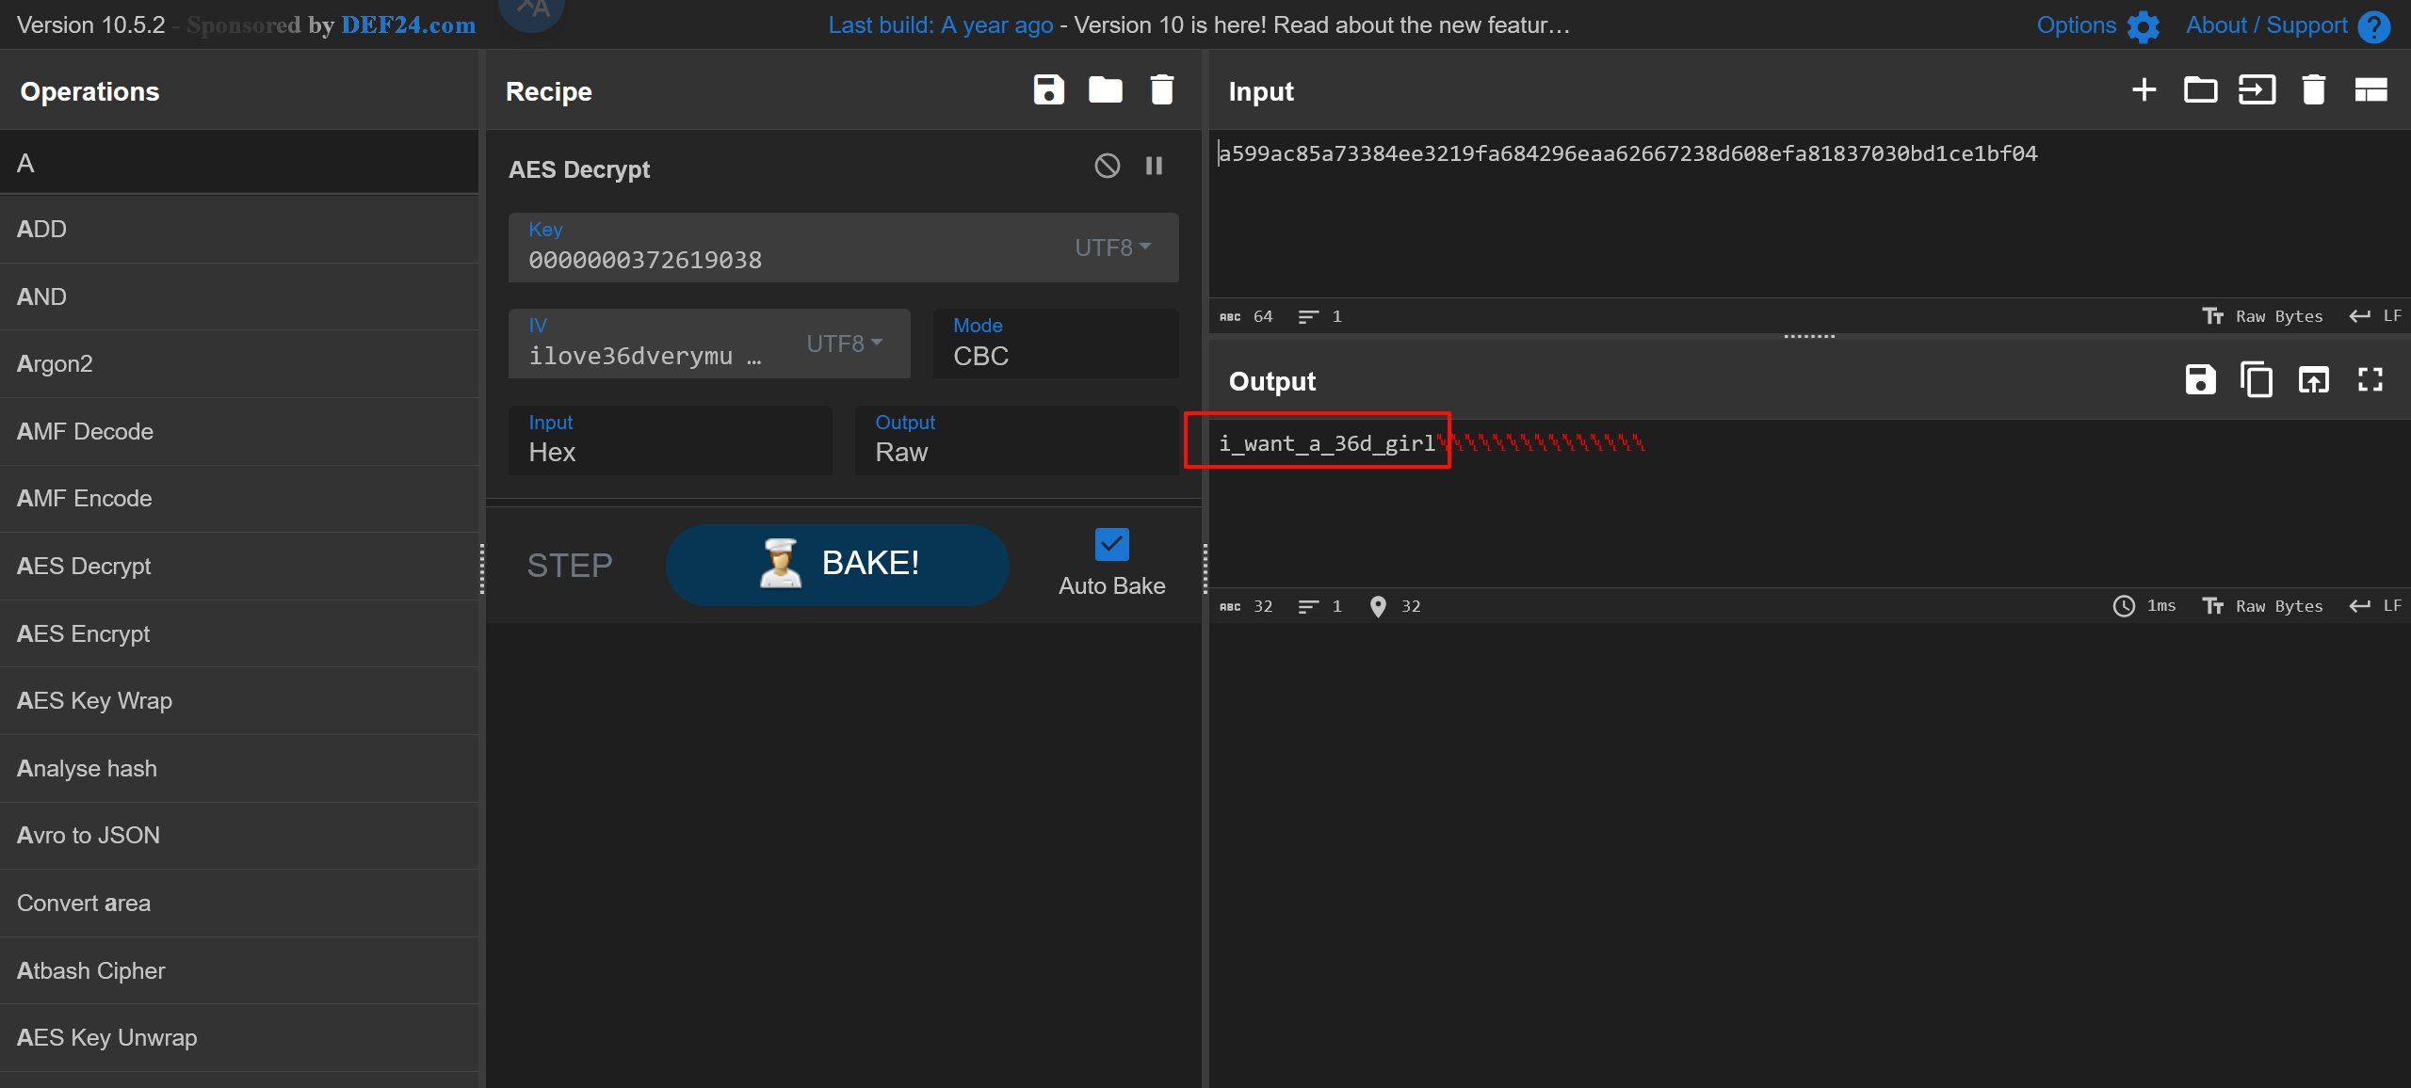
Task: Disable the AES Decrypt operation
Action: click(x=1108, y=167)
